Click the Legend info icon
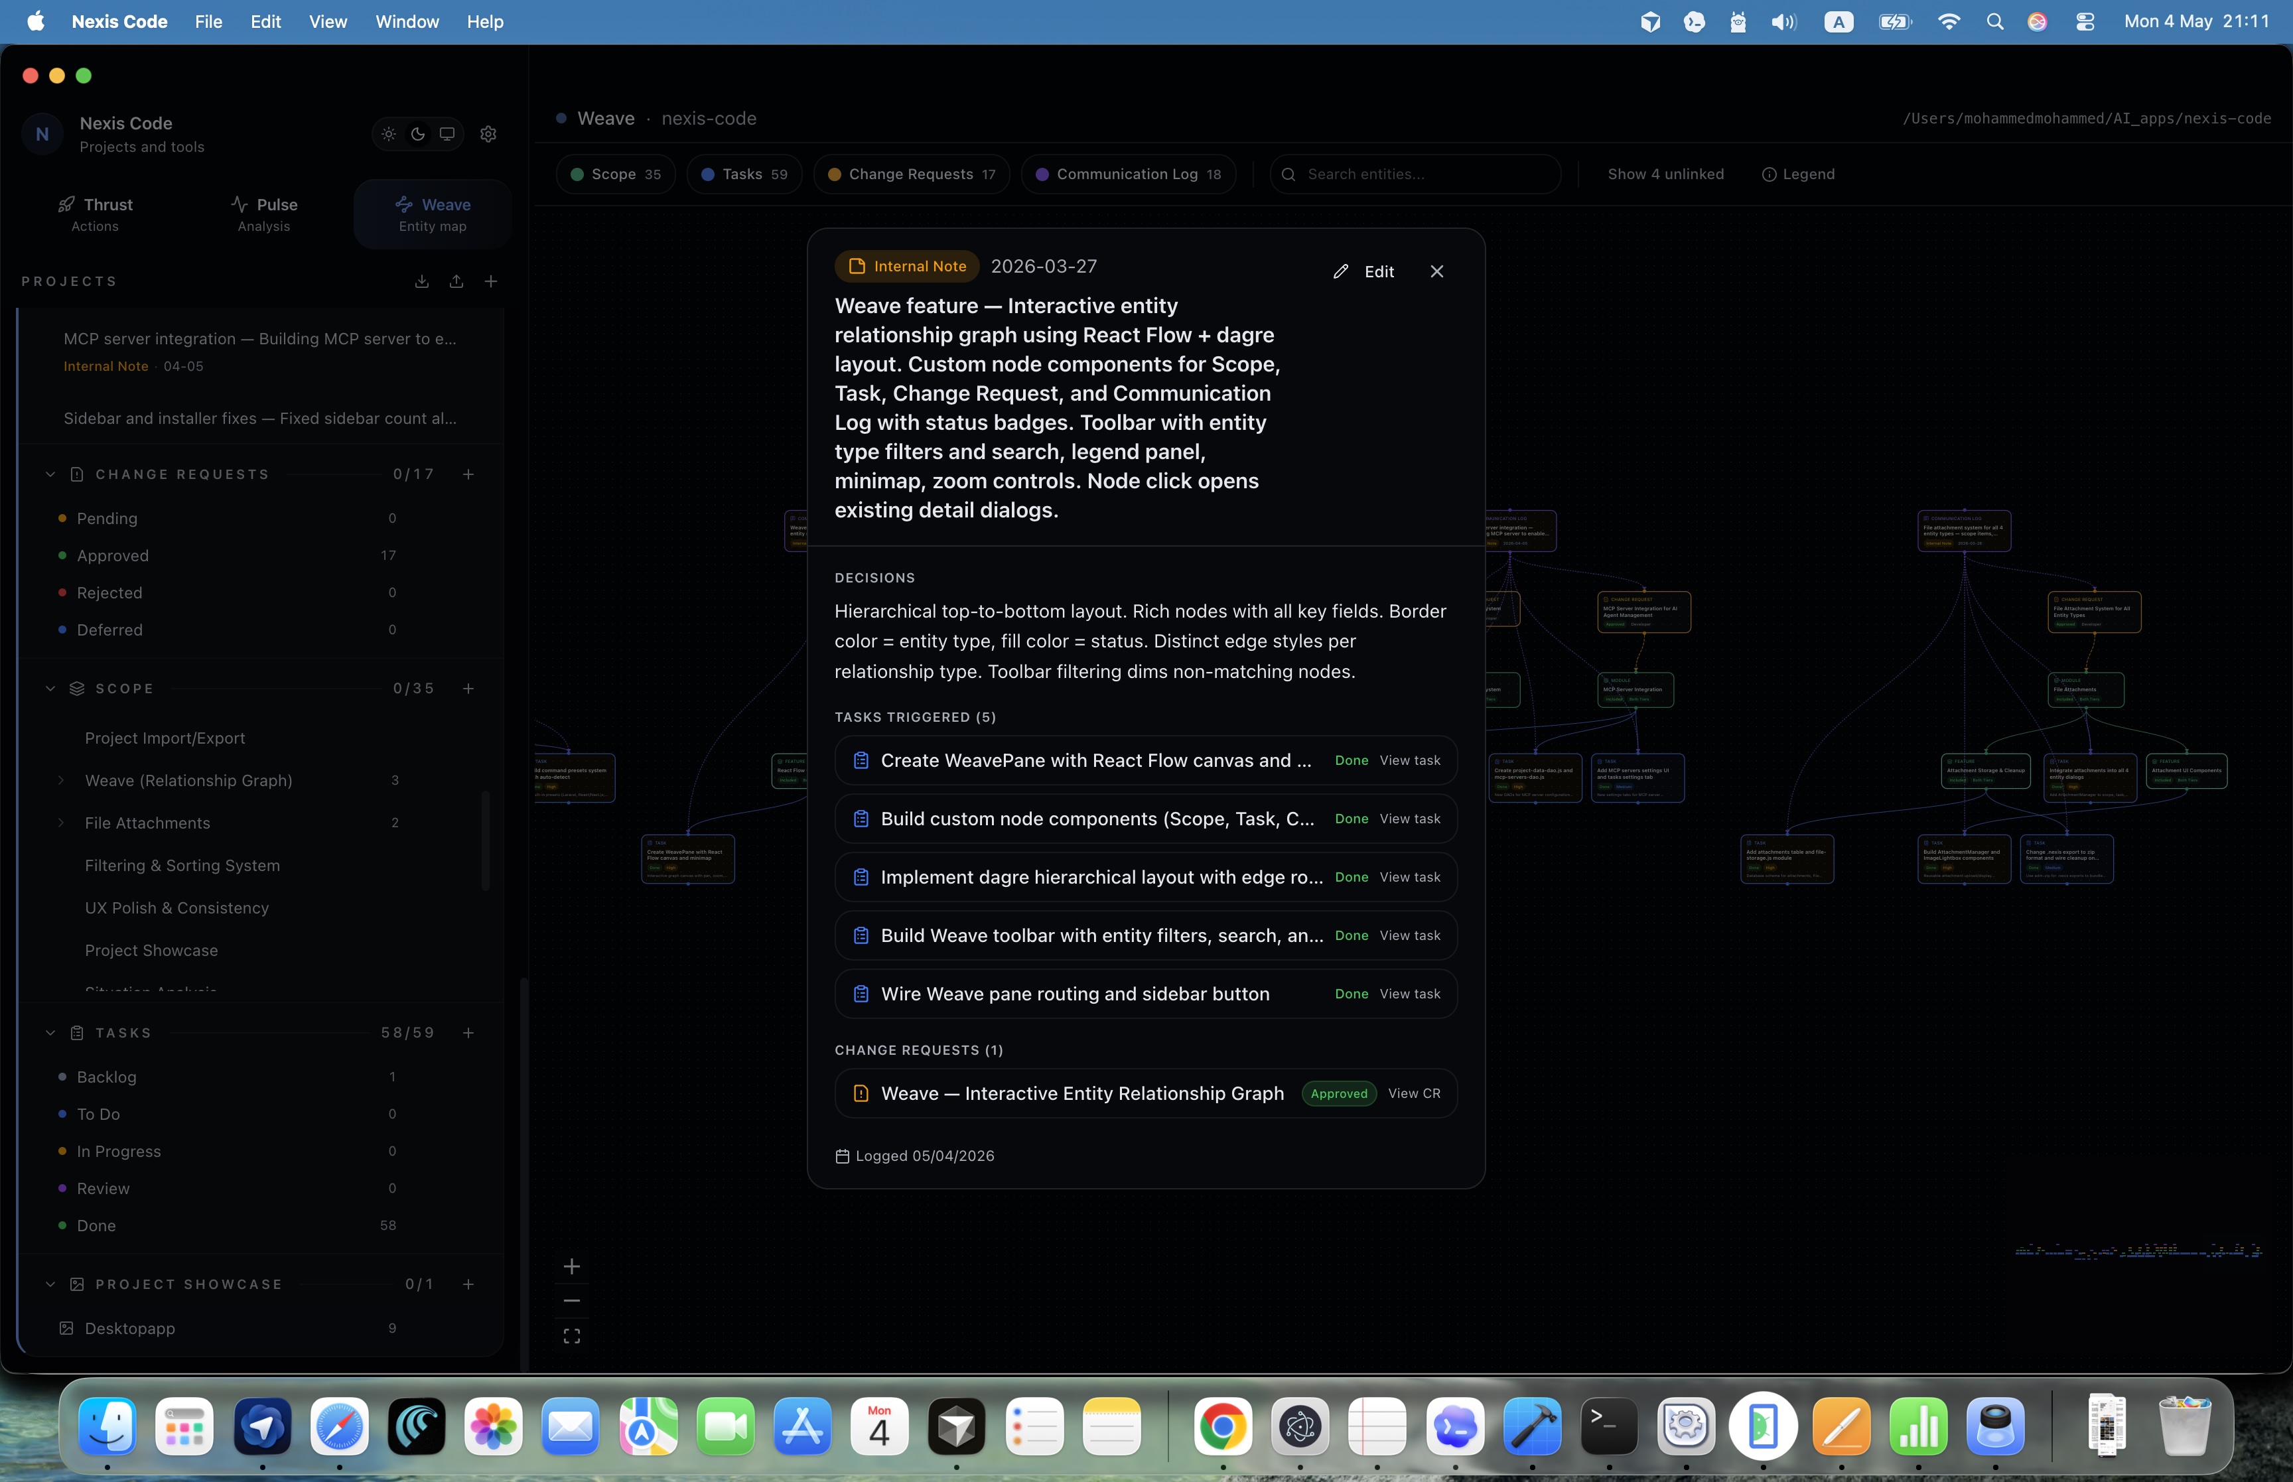This screenshot has width=2293, height=1482. [1769, 174]
